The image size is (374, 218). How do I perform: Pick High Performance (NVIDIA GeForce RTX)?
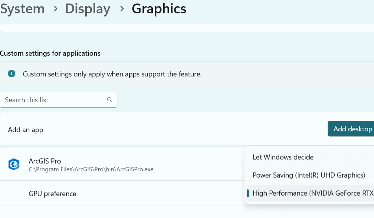coord(313,193)
